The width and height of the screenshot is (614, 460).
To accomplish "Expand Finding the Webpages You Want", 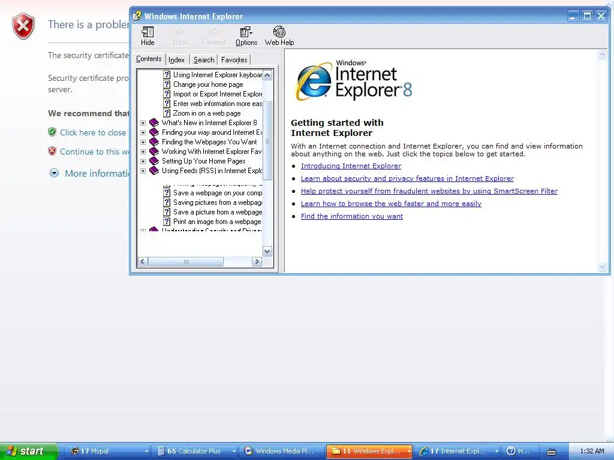I will coord(143,142).
